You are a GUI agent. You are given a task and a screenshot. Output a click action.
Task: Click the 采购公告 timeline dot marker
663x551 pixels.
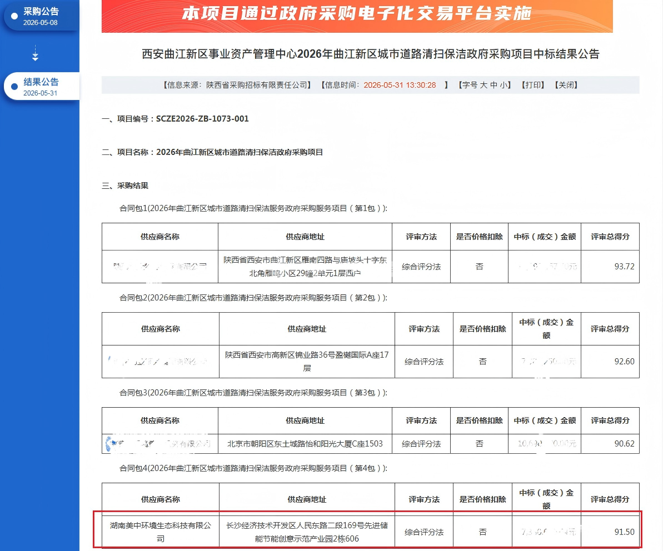(14, 16)
